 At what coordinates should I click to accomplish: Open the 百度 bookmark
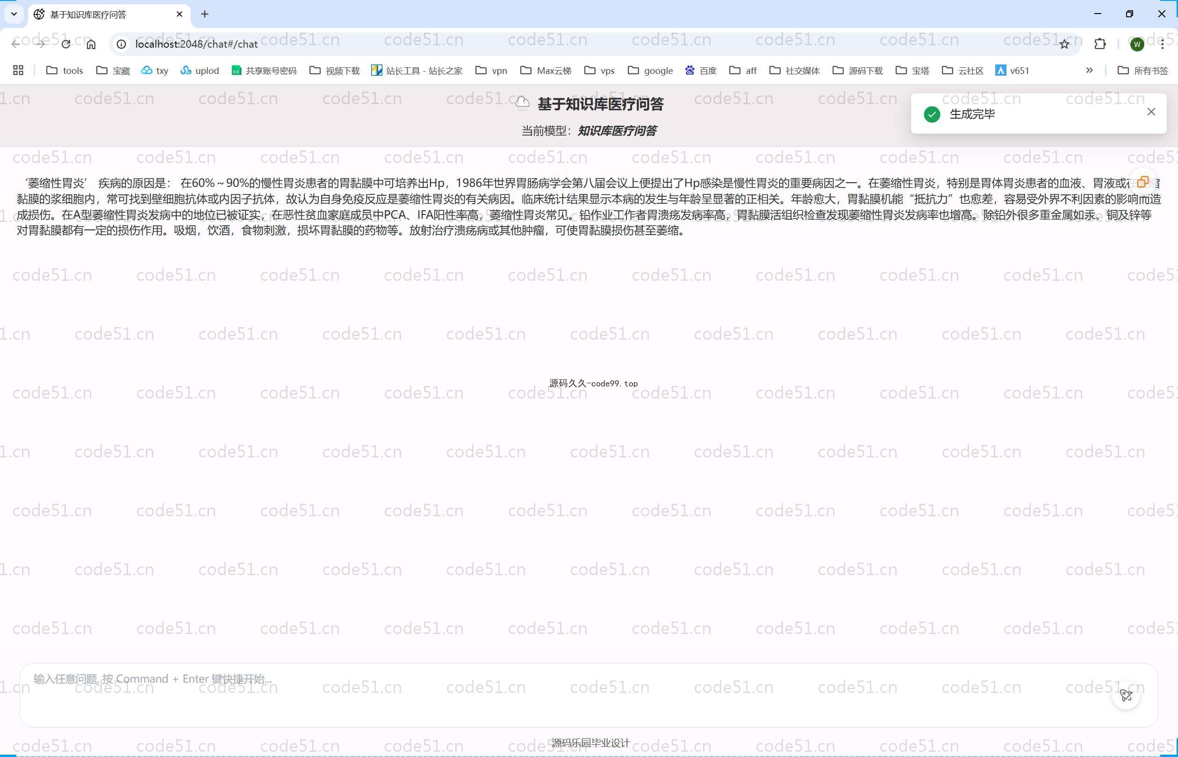tap(701, 70)
